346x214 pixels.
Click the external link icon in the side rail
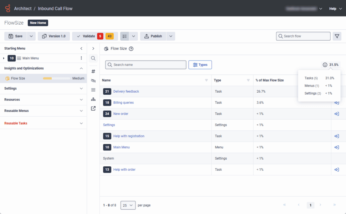click(x=93, y=109)
